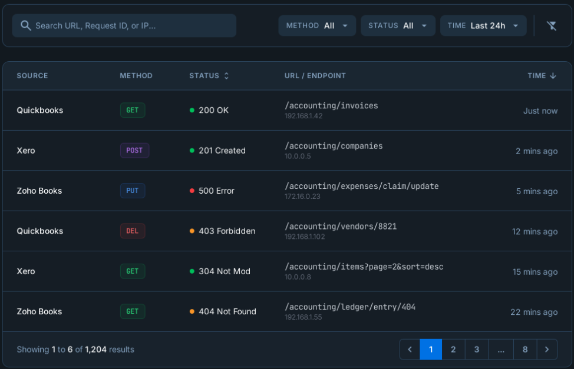
Task: Click the red status dot for 500 Error
Action: 193,191
